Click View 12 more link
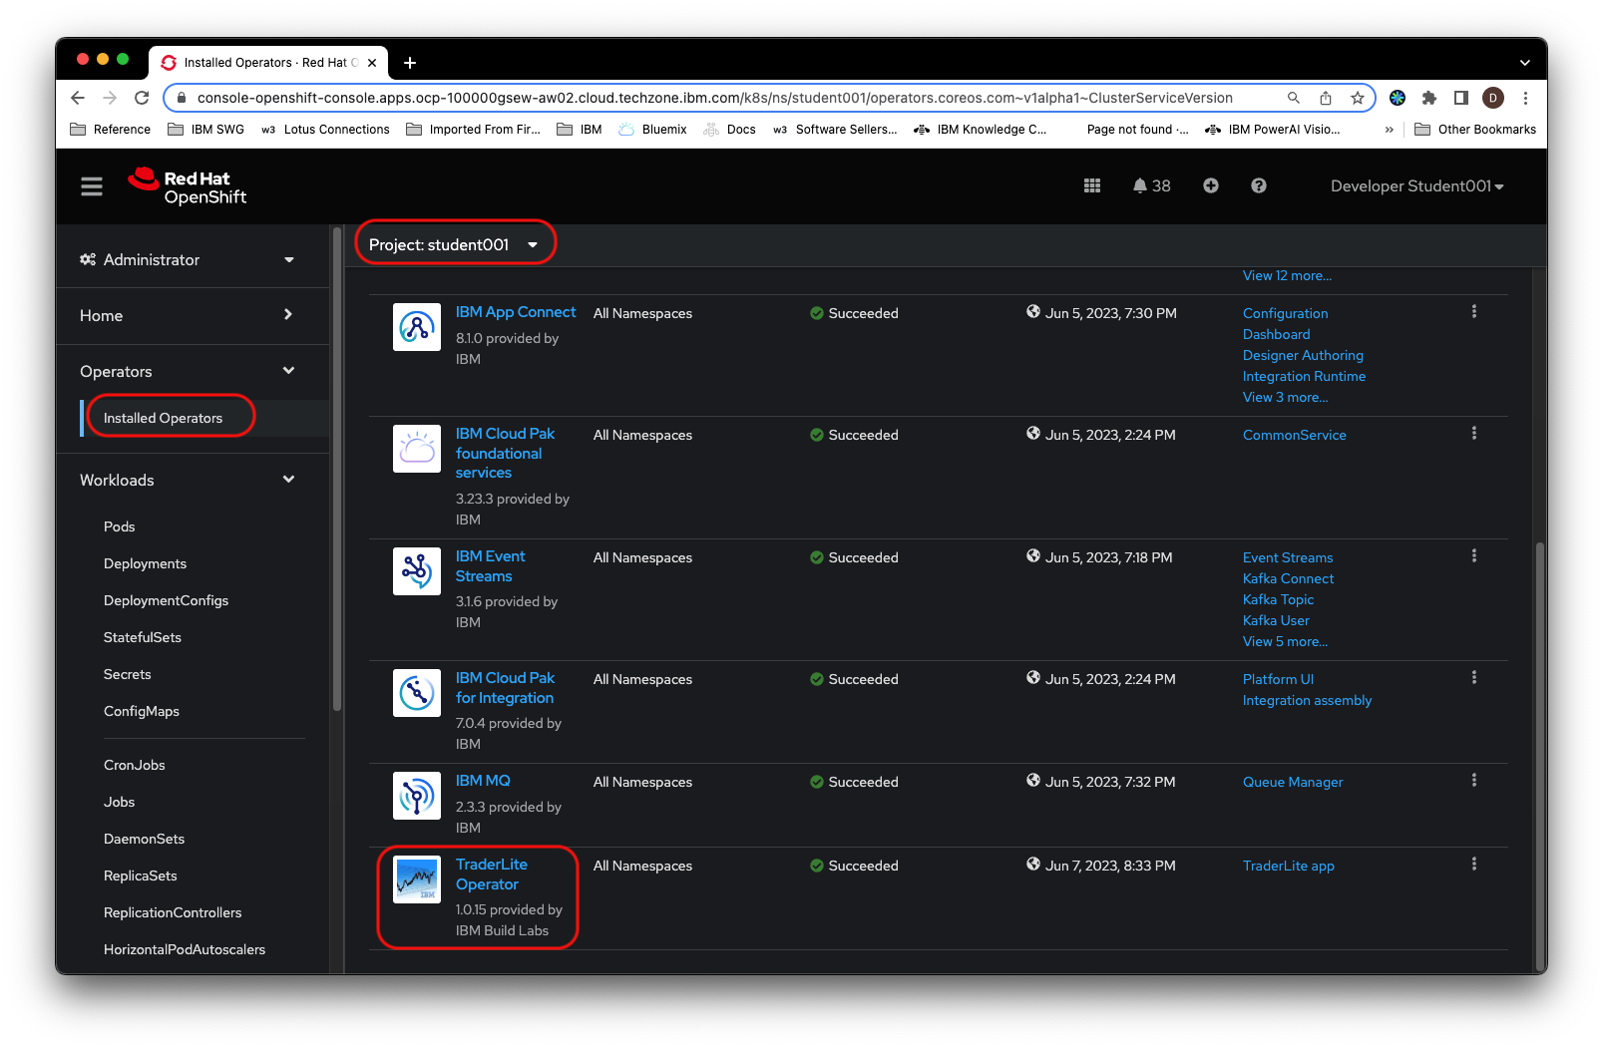 [x=1287, y=275]
